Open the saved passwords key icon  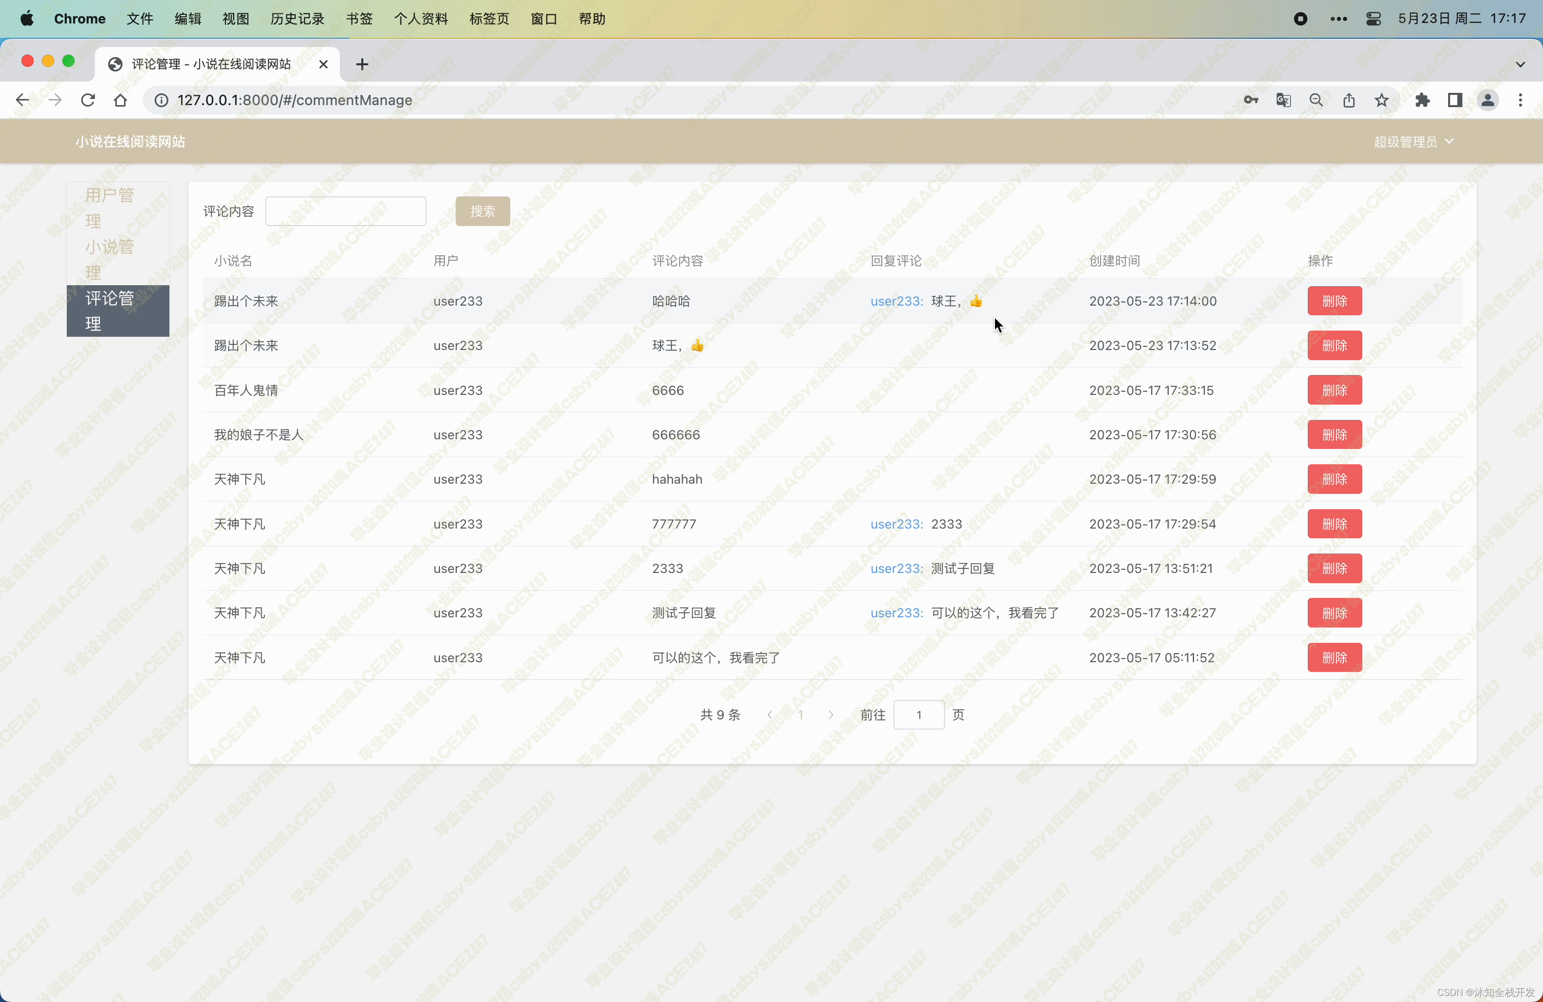tap(1251, 100)
